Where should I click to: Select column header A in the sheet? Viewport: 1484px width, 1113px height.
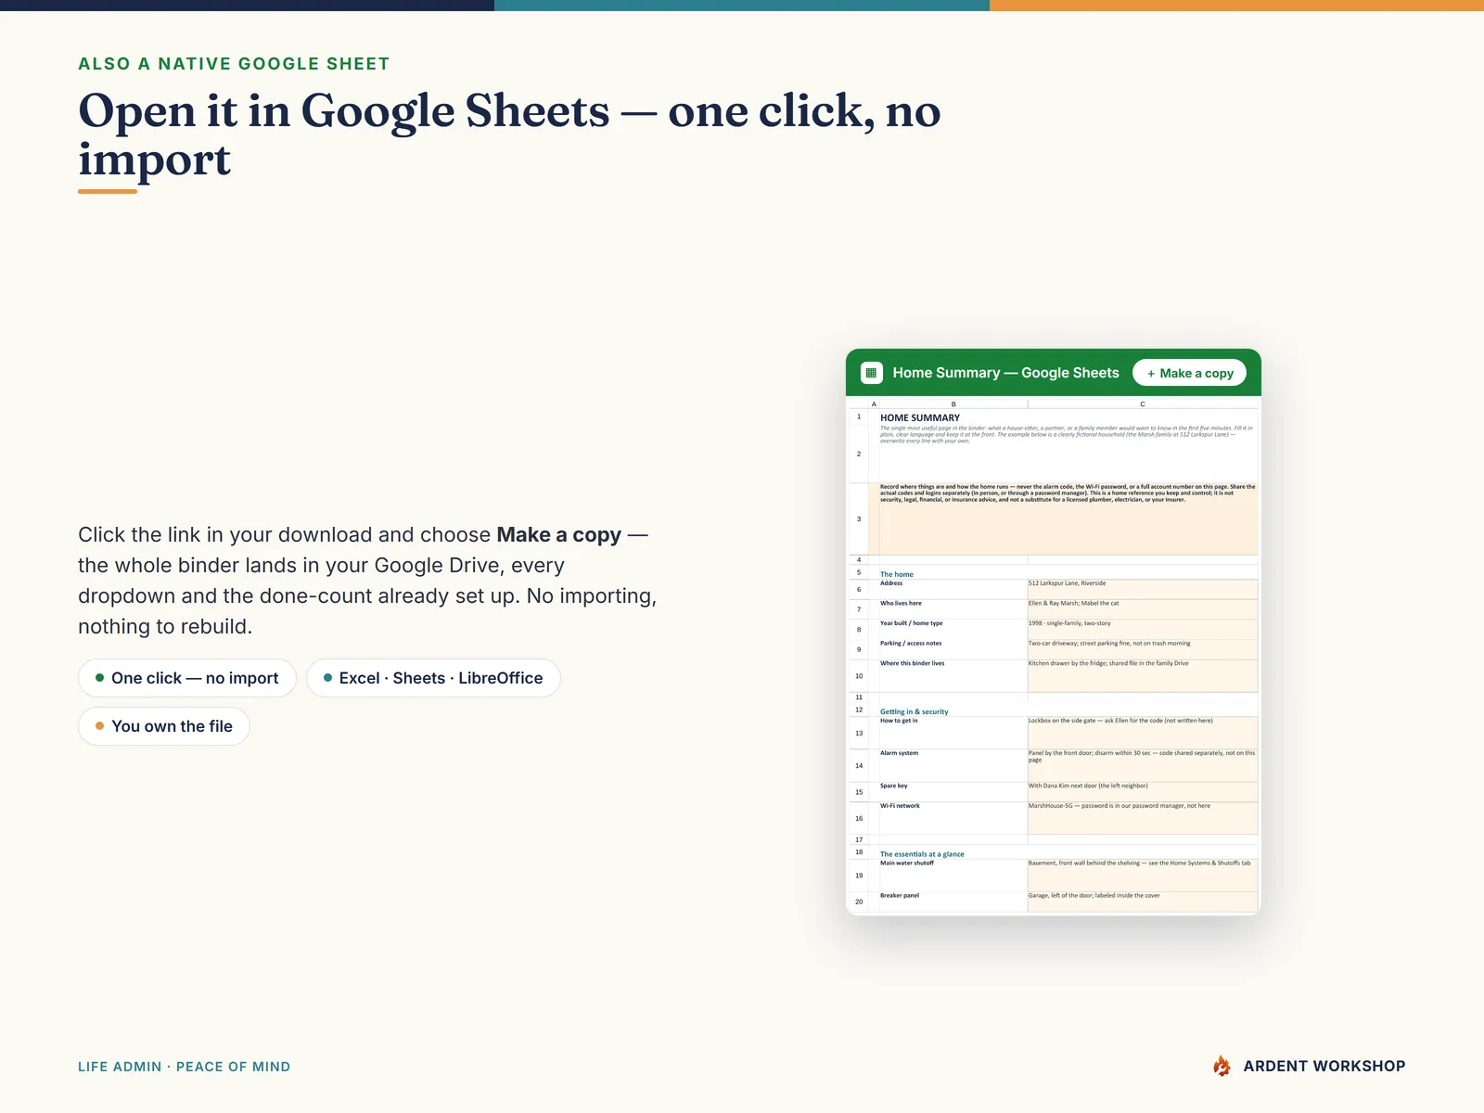(874, 404)
